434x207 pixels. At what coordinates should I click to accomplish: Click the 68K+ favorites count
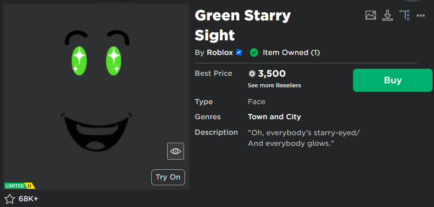pos(28,199)
